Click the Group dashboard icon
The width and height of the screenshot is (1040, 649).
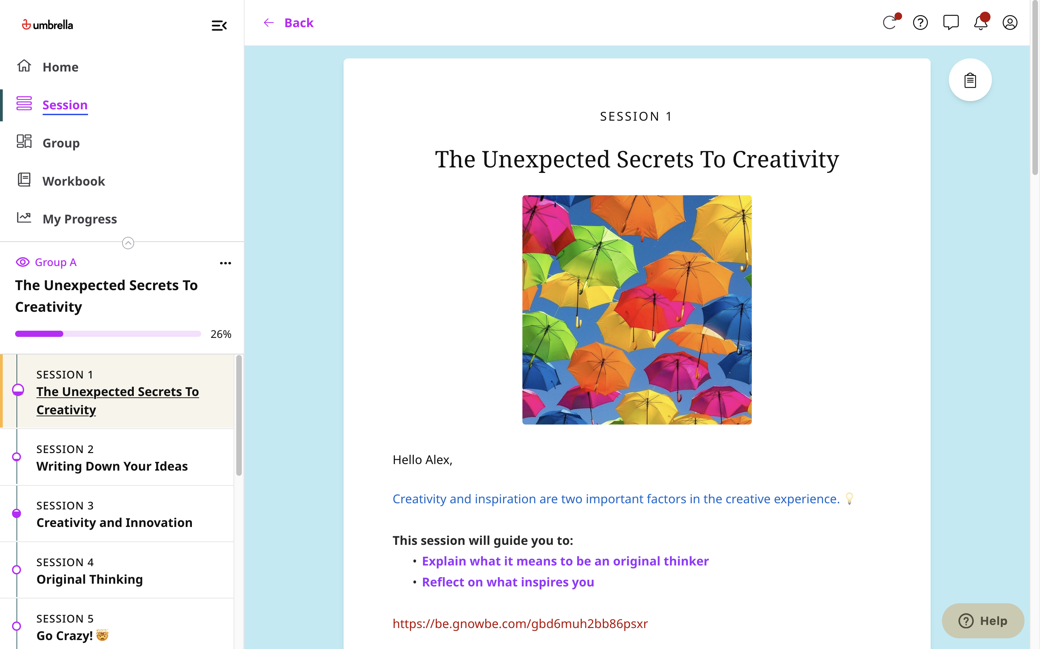(24, 141)
